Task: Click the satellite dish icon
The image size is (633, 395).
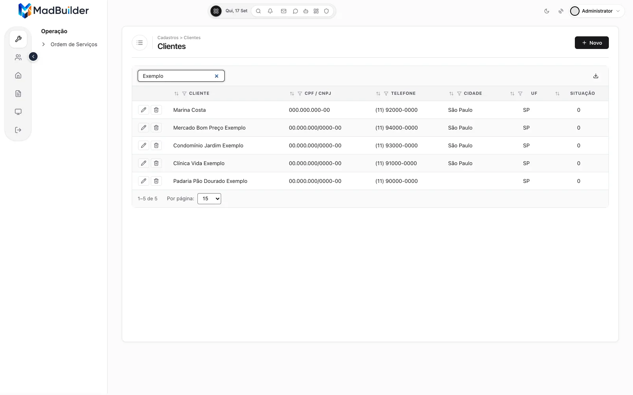Action: click(x=561, y=11)
